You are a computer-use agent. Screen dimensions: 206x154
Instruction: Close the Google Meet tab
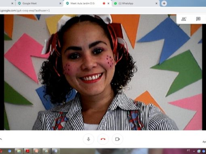coord(60,4)
